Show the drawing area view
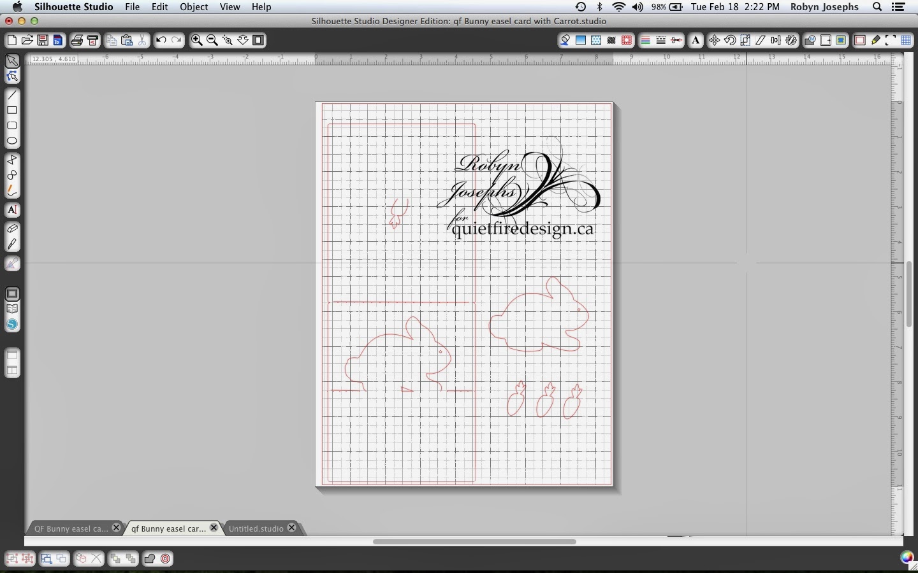This screenshot has height=573, width=918. [12, 294]
